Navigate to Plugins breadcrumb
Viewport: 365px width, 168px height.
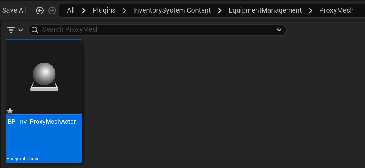(x=104, y=11)
